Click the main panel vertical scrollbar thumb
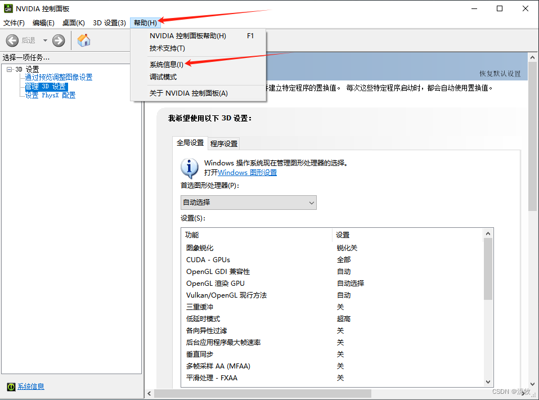Viewport: 539px width, 400px height. point(532,136)
